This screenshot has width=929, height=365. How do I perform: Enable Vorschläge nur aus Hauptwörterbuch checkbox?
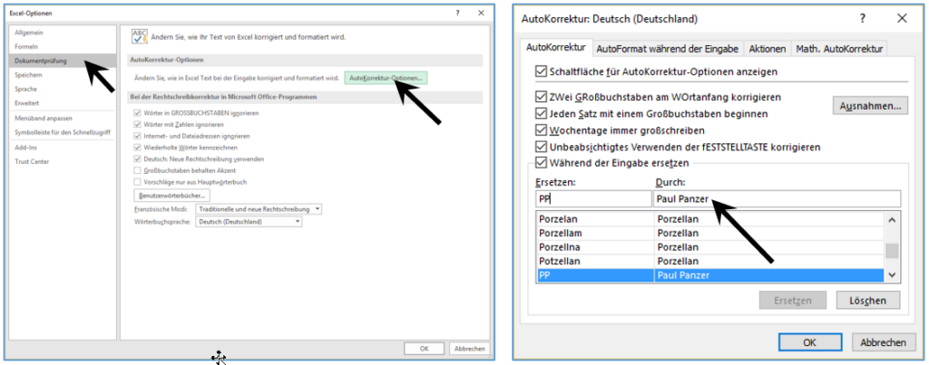[x=138, y=182]
